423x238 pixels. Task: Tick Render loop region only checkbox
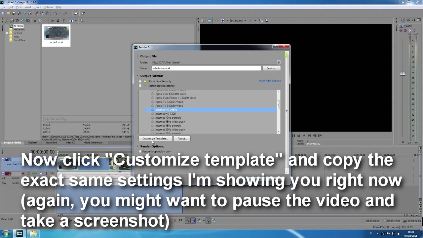pyautogui.click(x=140, y=152)
